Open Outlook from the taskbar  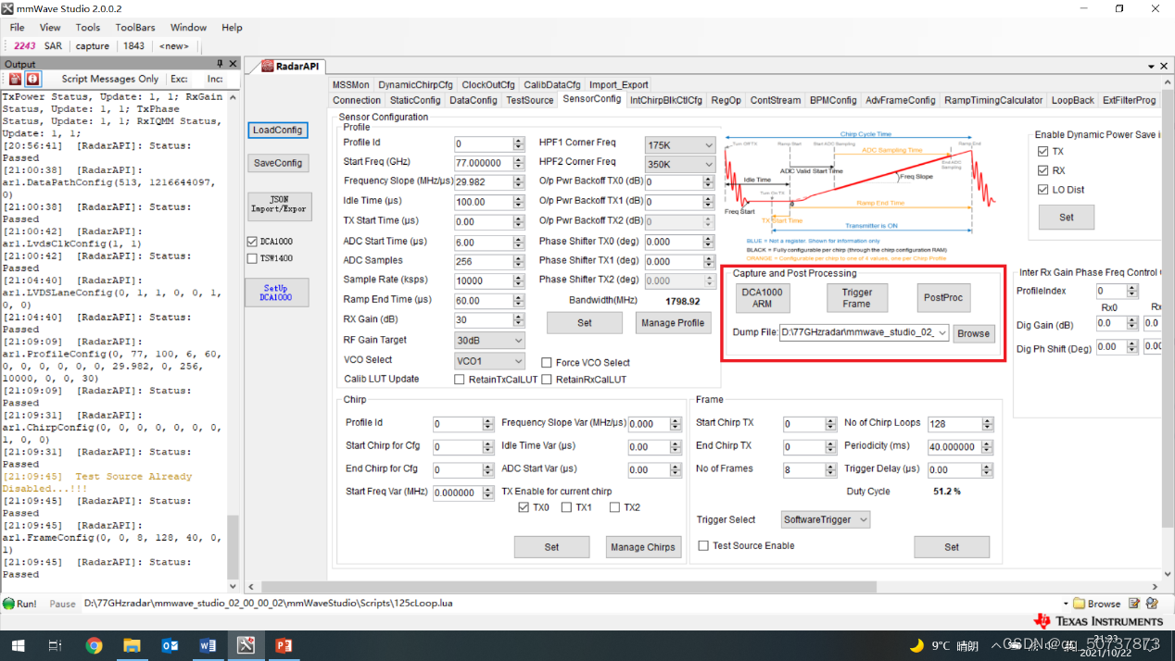point(170,645)
